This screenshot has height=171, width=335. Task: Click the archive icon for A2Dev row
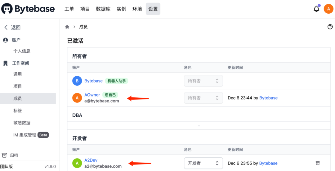point(318,163)
